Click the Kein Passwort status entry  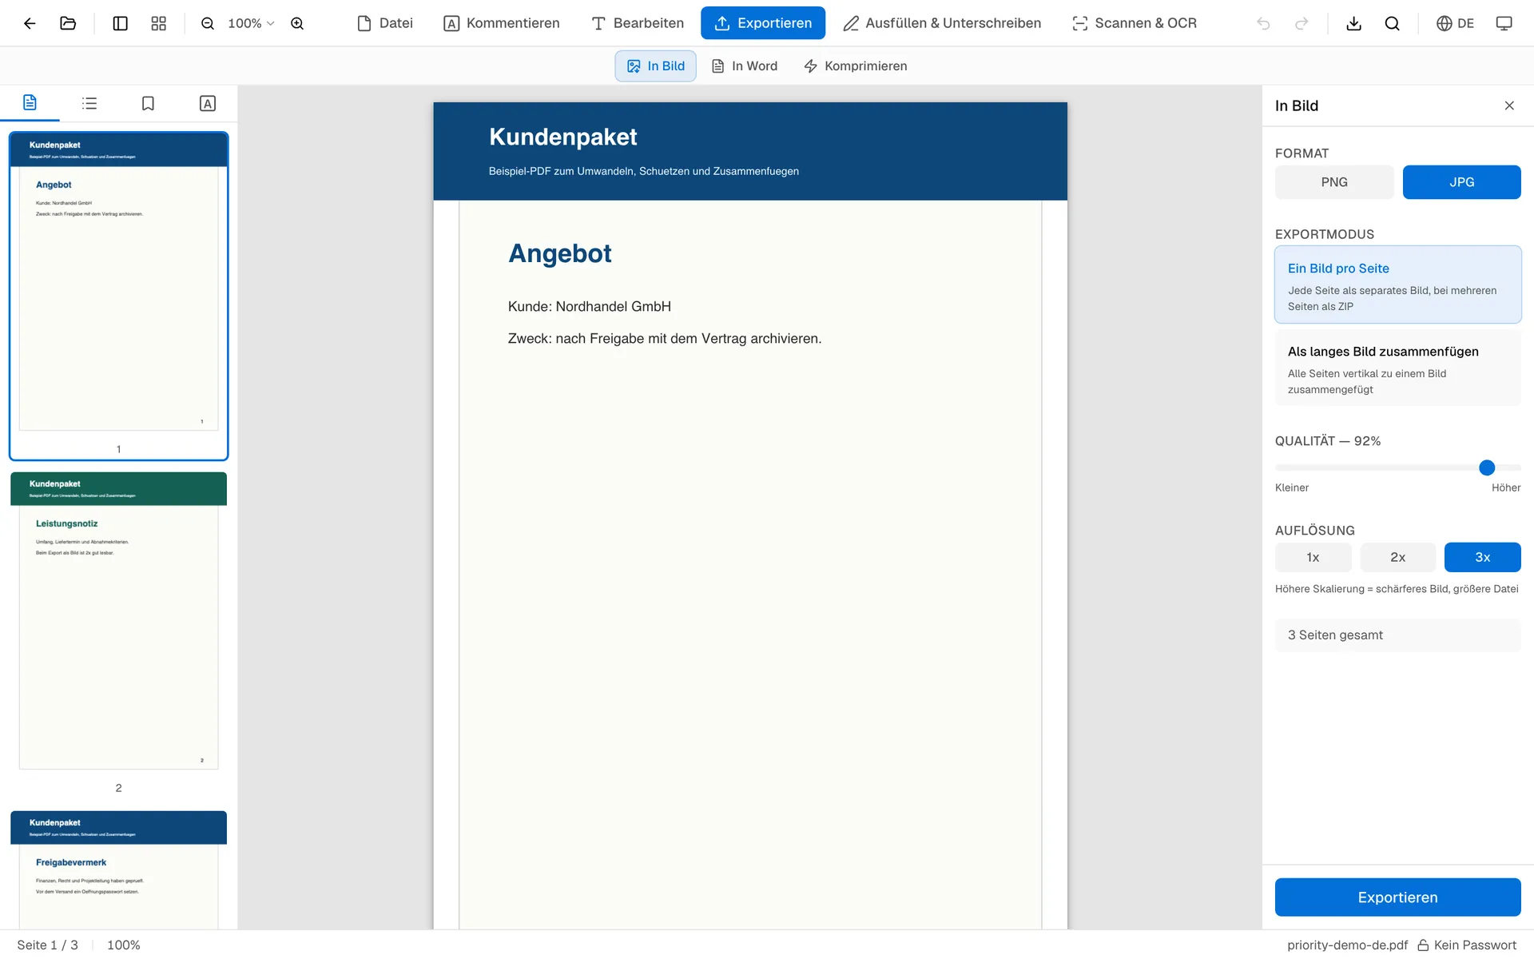click(1467, 945)
